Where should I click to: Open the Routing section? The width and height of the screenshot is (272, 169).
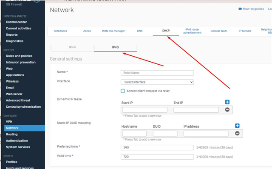click(x=11, y=134)
